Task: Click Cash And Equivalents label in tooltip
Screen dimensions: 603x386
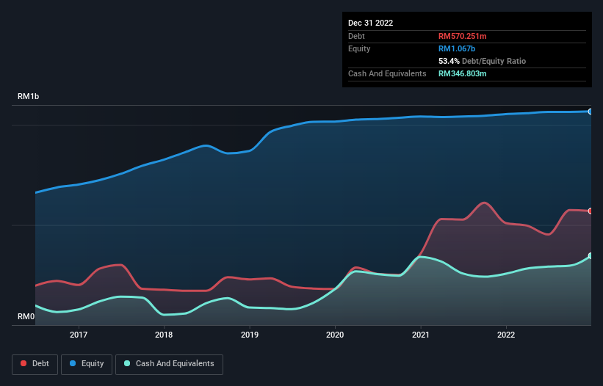Action: click(387, 73)
